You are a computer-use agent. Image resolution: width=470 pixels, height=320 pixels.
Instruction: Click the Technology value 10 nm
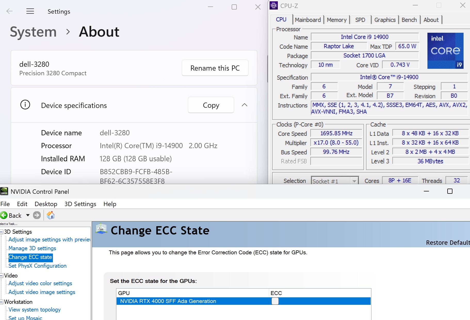[326, 65]
